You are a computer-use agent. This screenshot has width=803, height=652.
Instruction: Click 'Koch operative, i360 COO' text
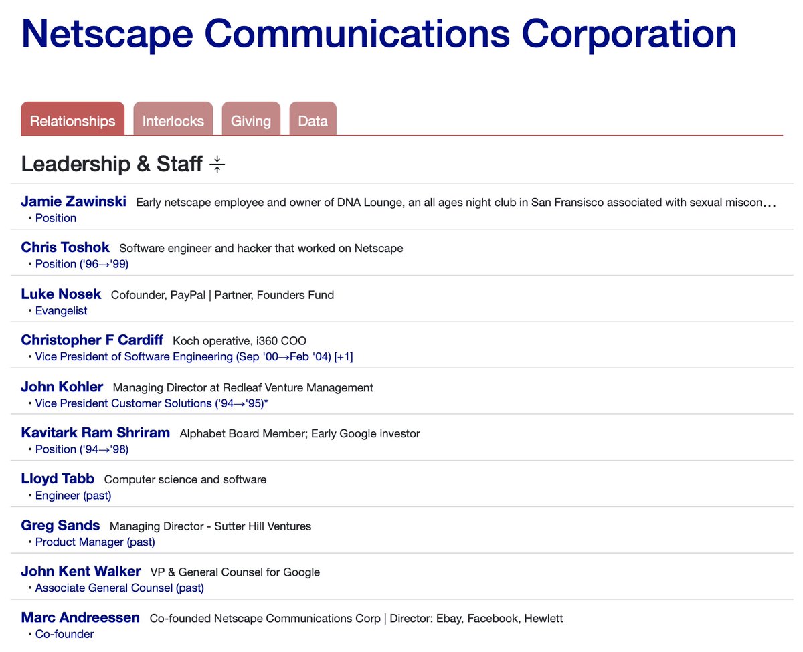pyautogui.click(x=240, y=341)
